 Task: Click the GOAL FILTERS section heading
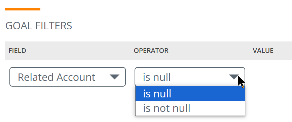point(39,26)
